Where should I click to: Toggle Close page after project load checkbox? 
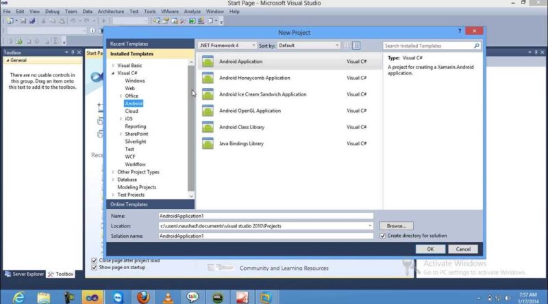(x=94, y=260)
